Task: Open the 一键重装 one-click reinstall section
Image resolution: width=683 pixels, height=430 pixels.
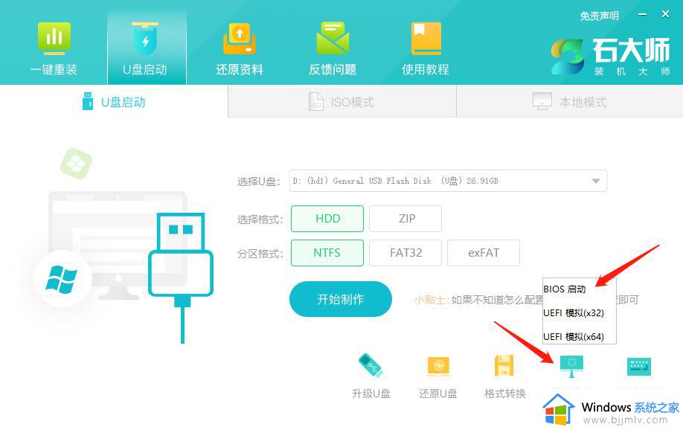Action: point(54,48)
